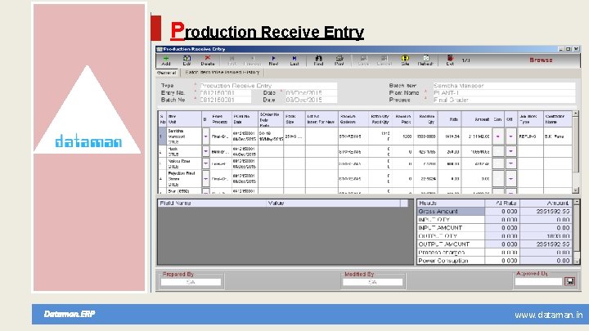Select the OUTPUT AMOUNT row

coord(495,244)
